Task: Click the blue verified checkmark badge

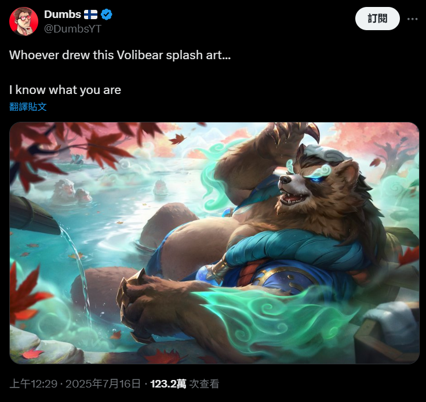Action: pyautogui.click(x=107, y=15)
